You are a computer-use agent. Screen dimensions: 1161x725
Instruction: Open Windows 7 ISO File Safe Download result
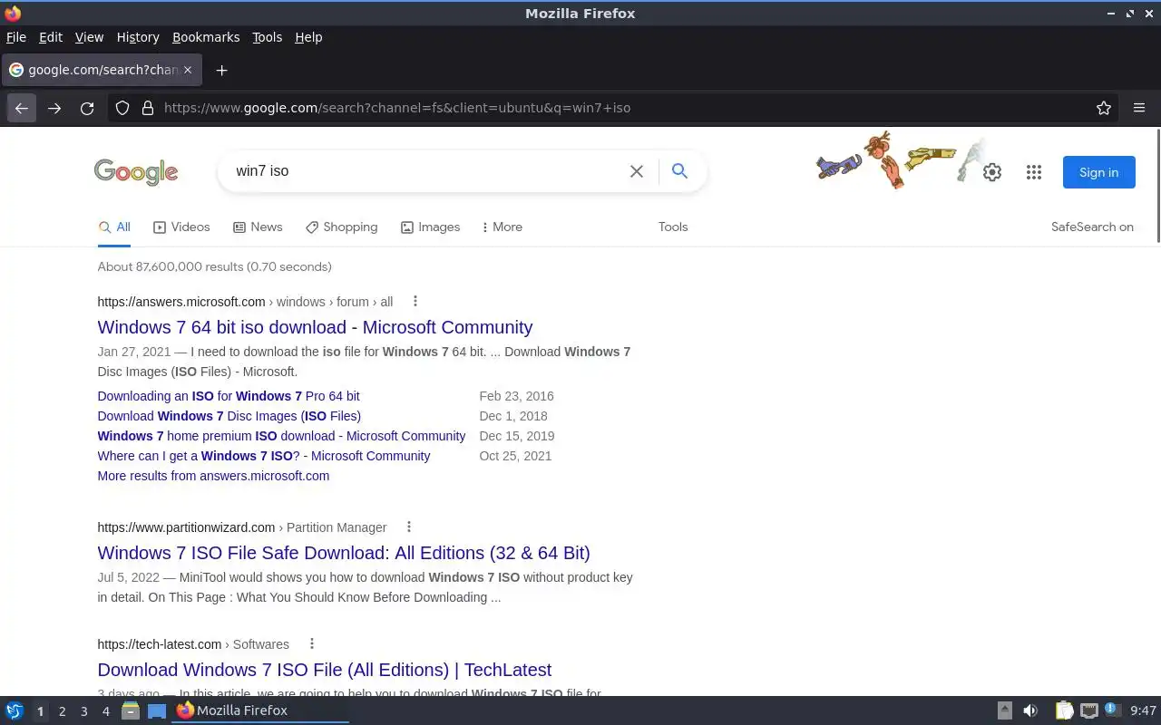coord(344,553)
